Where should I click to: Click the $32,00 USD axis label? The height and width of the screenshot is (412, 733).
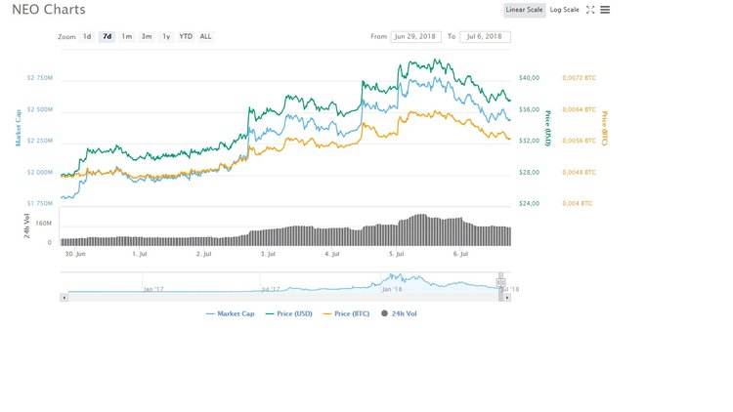(x=529, y=141)
